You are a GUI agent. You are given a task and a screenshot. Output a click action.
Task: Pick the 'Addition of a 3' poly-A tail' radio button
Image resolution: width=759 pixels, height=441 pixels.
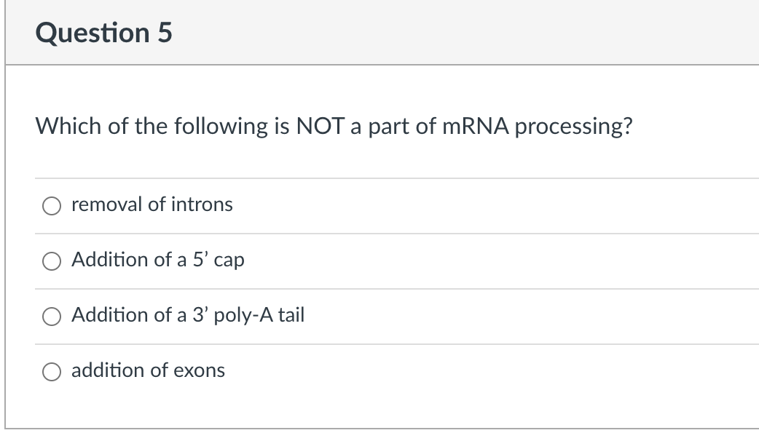(53, 317)
